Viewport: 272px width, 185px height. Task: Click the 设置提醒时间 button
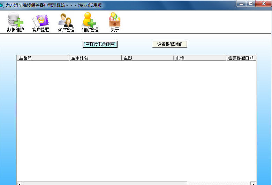coord(170,44)
